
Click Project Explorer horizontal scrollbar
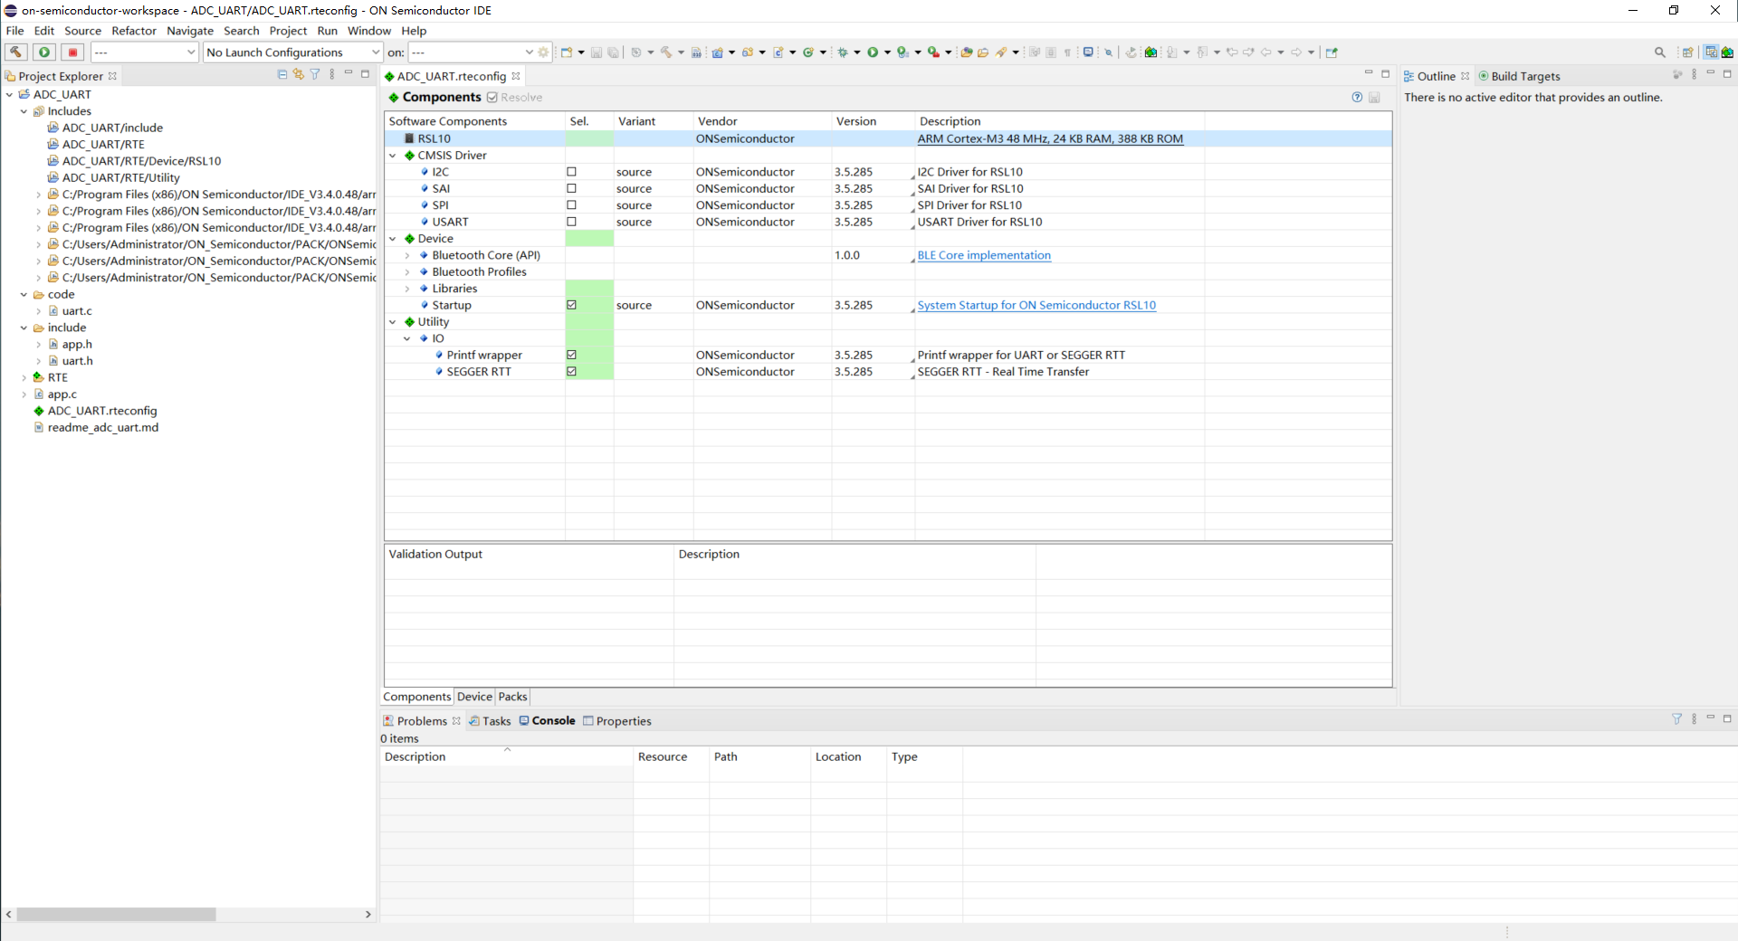(116, 915)
